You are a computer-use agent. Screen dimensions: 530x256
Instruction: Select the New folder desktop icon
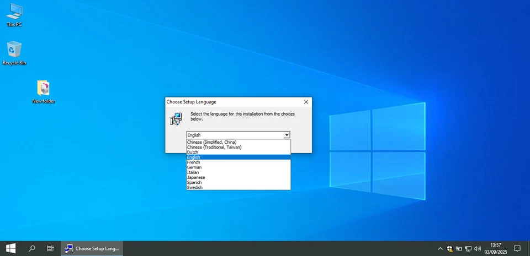tap(43, 90)
